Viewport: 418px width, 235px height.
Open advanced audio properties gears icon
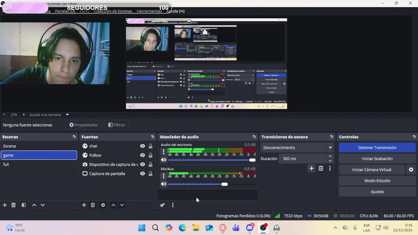click(x=162, y=205)
